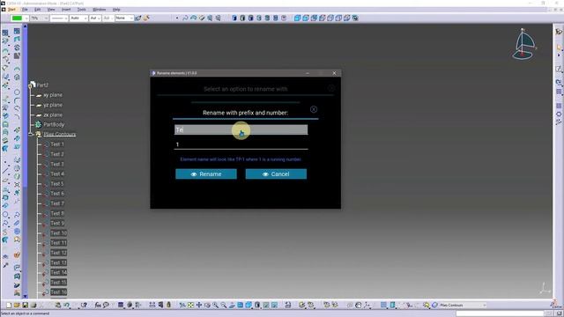Image resolution: width=564 pixels, height=317 pixels.
Task: Click the Rename button in the dialog
Action: (x=206, y=174)
